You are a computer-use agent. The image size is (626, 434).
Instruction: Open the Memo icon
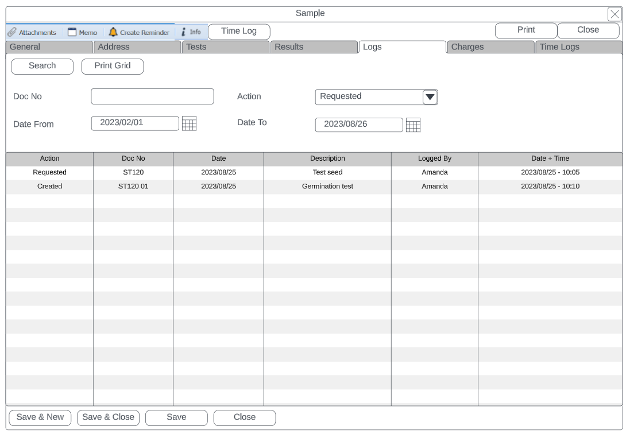[x=72, y=33]
